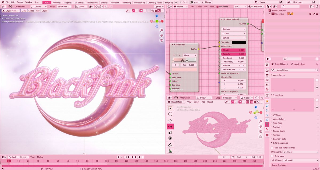Open Texture properties checker tab
The image size is (320, 170).
(267, 135)
